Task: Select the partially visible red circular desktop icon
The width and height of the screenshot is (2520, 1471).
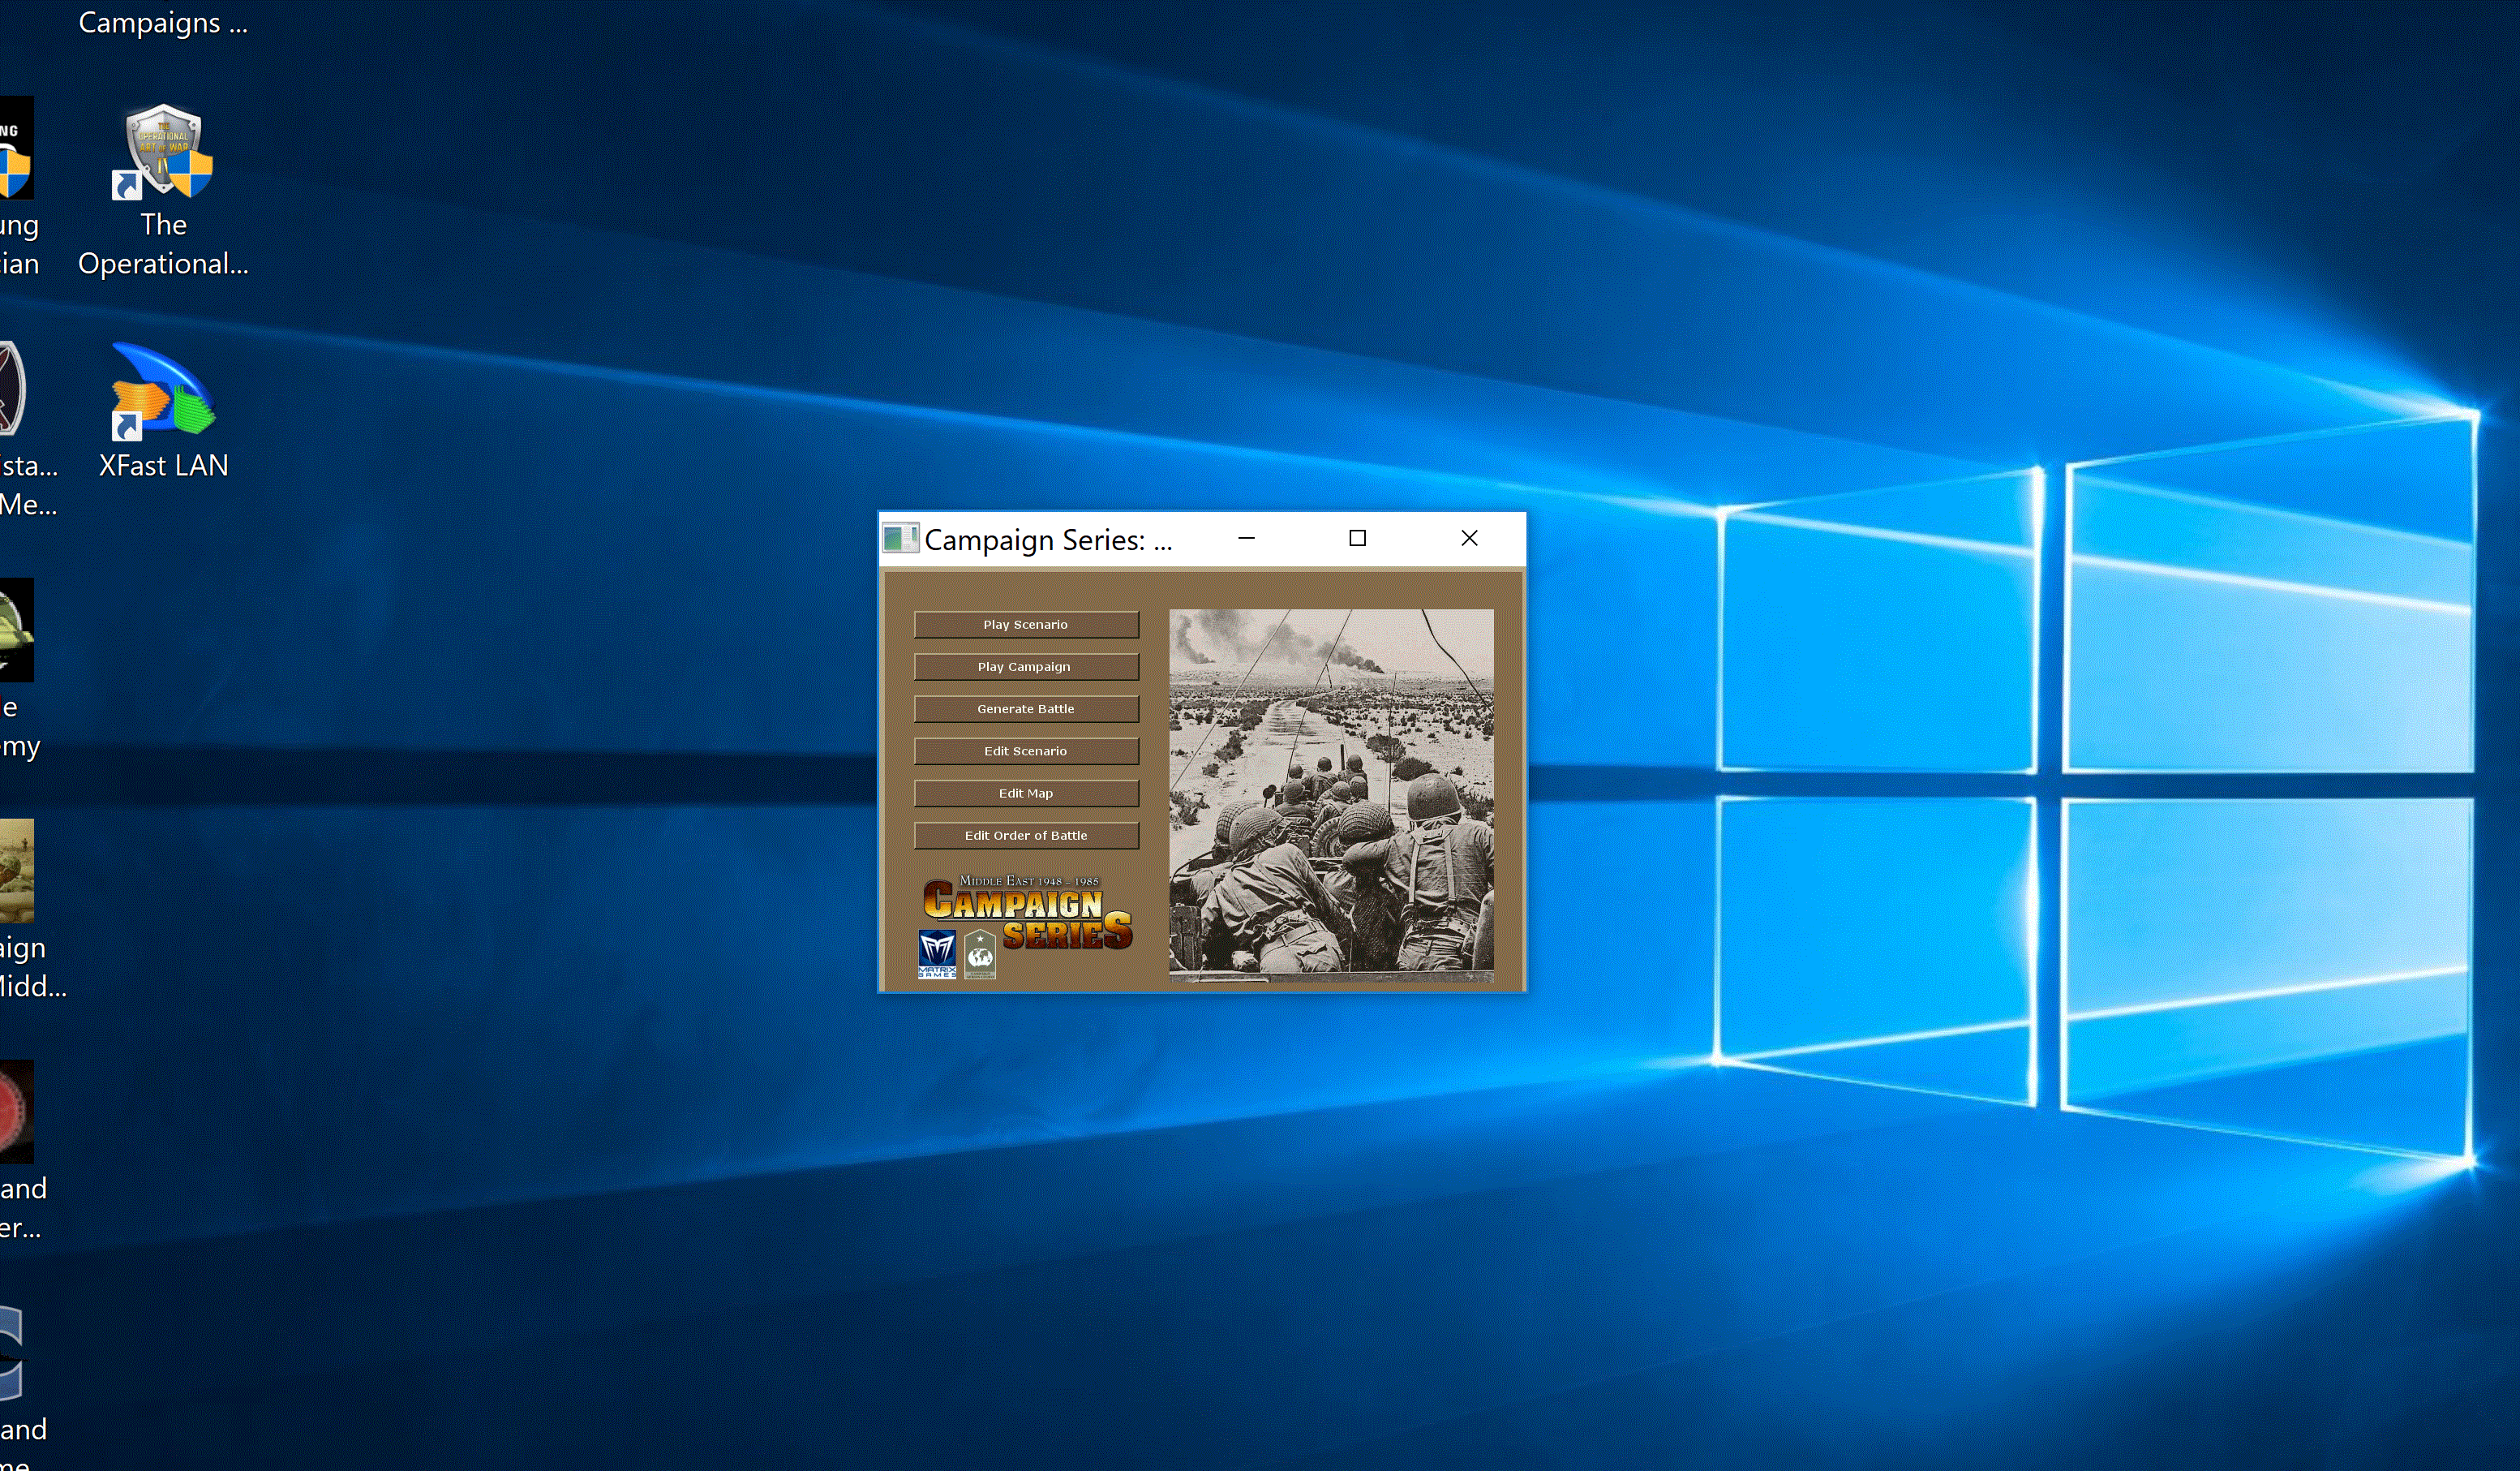Action: [16, 1111]
